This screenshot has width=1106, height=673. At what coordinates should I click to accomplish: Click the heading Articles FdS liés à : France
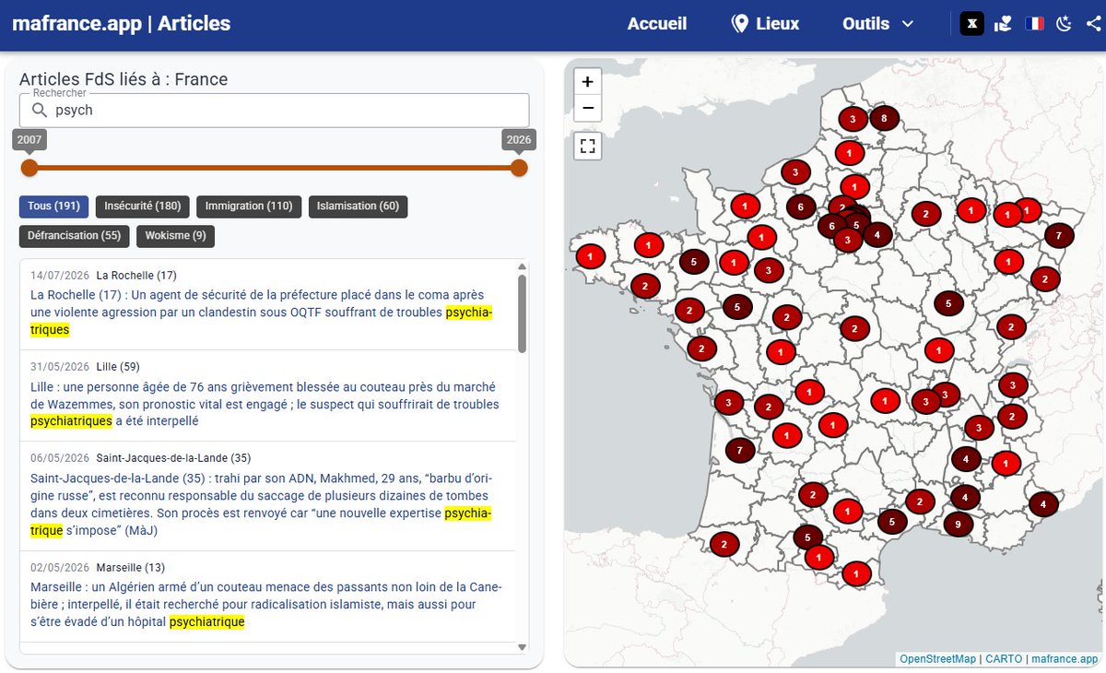coord(124,79)
